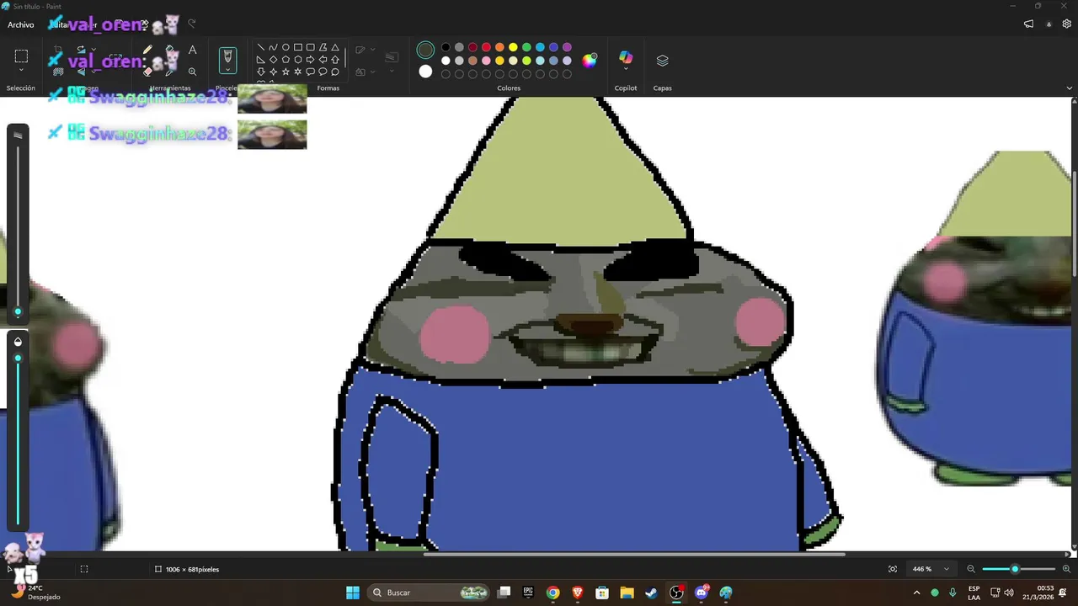The height and width of the screenshot is (606, 1078).
Task: Choose the Curve shape
Action: point(273,47)
